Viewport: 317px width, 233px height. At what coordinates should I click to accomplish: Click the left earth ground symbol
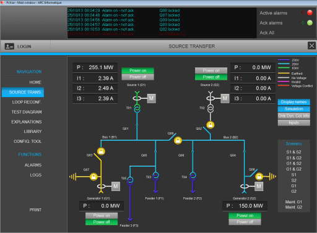73,177
